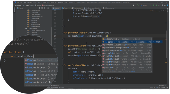Go to next highlighted error arrow
The width and height of the screenshot is (170, 94).
[x=166, y=11]
